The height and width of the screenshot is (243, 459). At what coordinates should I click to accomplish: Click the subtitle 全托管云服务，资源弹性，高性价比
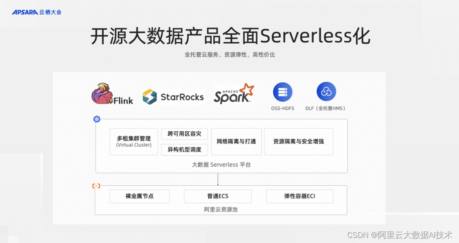(x=230, y=55)
